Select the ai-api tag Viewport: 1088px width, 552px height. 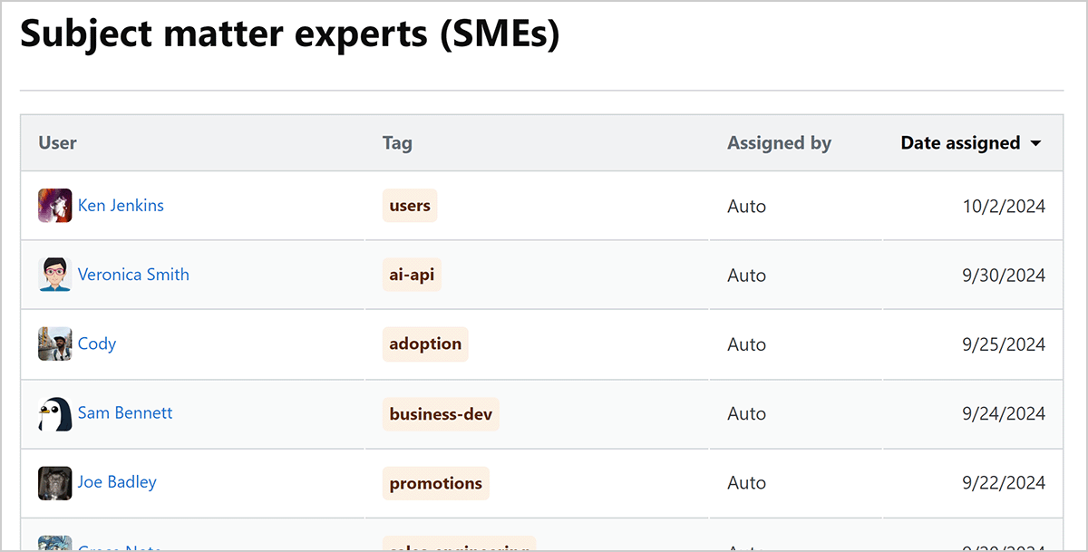coord(412,275)
